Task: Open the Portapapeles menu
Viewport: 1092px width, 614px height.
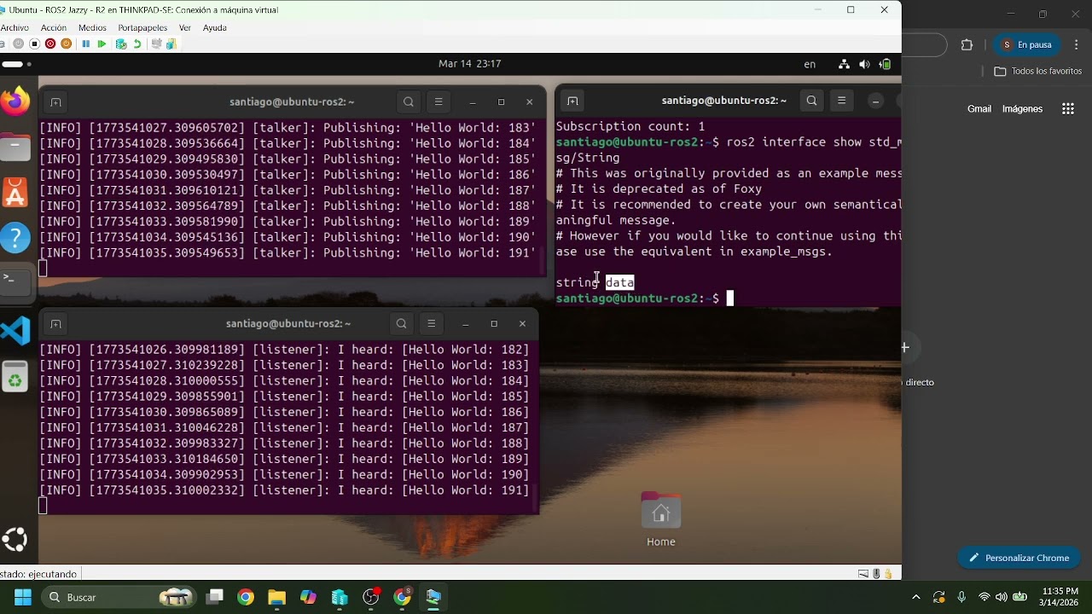Action: tap(142, 27)
